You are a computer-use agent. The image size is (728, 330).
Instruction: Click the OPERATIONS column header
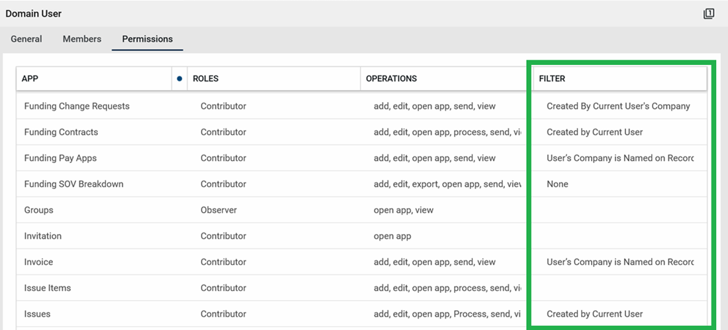391,78
